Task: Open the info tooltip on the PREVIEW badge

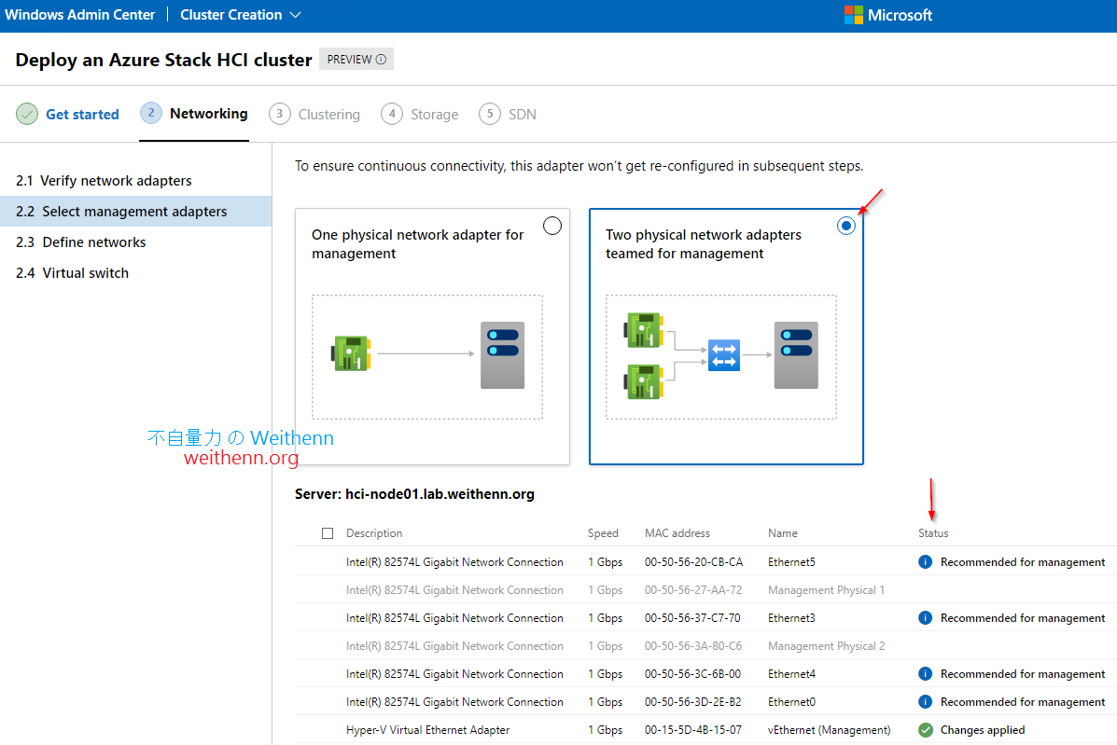Action: coord(381,58)
